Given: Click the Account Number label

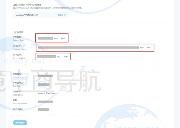Looking at the screenshot, I should coord(20,104).
